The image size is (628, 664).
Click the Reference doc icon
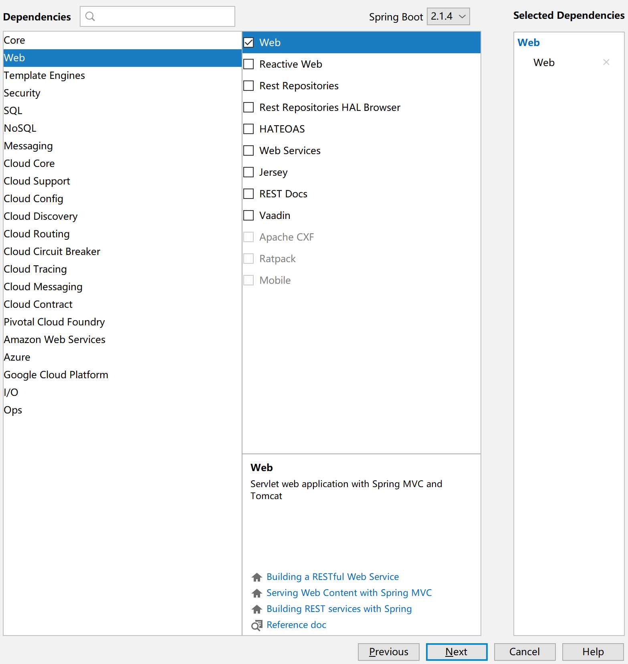[256, 625]
